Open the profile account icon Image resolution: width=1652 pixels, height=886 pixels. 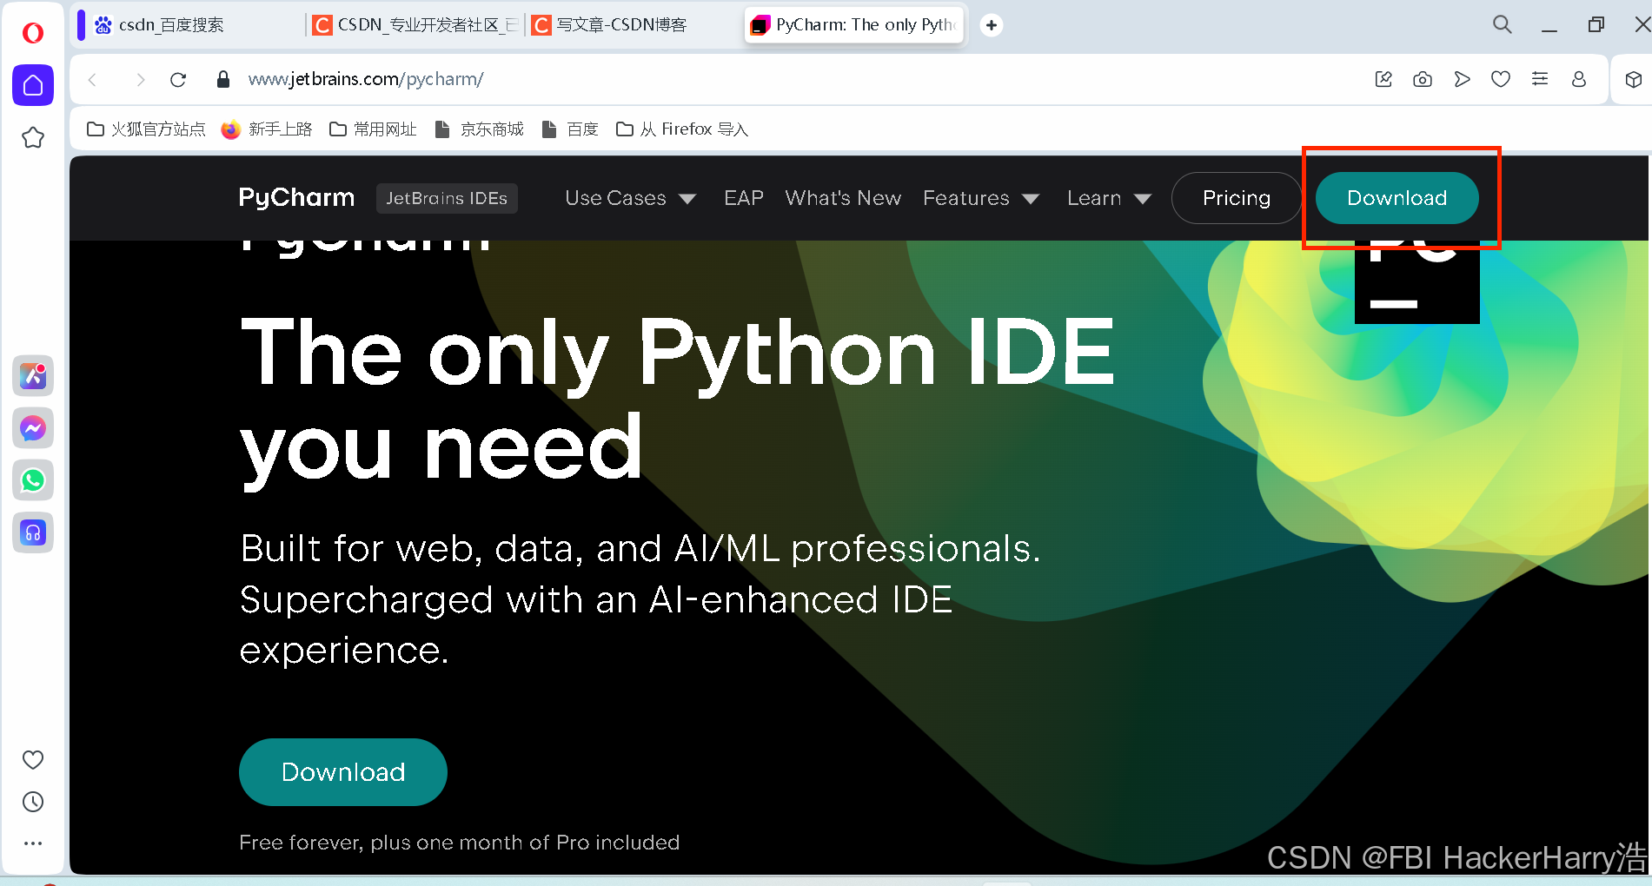[1579, 79]
